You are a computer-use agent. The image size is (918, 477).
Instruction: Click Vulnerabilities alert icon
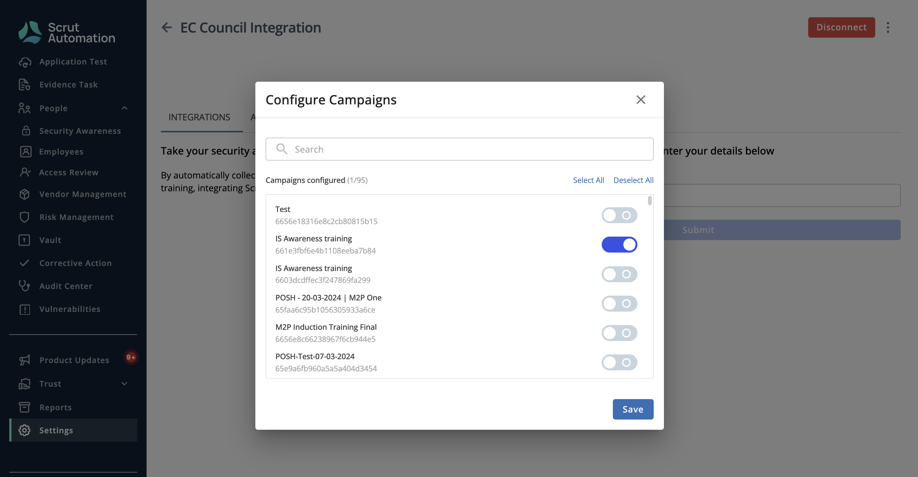[25, 309]
